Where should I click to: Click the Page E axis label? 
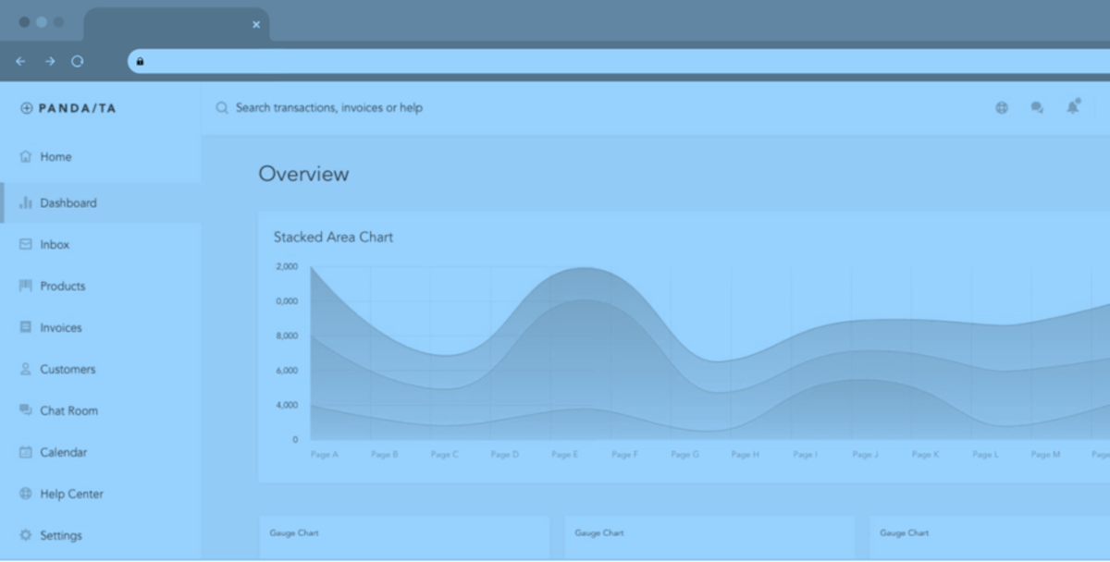click(x=565, y=455)
